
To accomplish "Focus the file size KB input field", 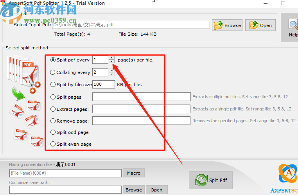I will [104, 84].
